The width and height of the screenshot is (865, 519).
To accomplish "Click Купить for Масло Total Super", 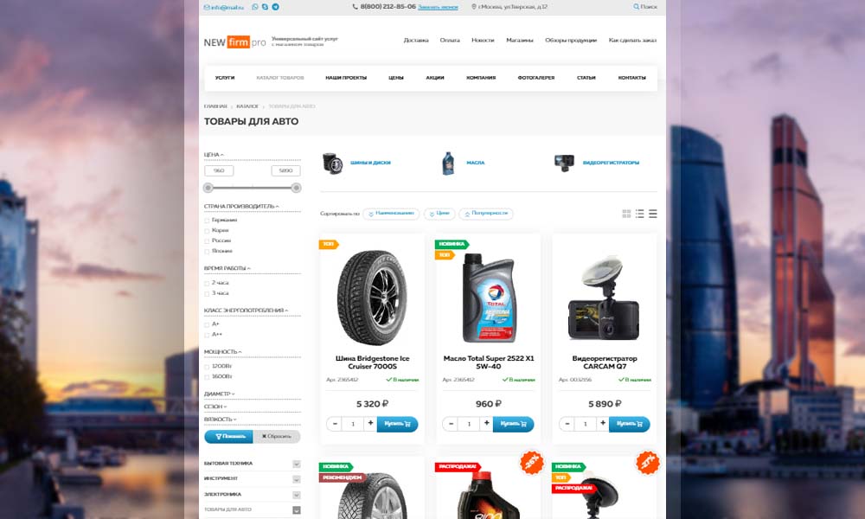I will 513,424.
